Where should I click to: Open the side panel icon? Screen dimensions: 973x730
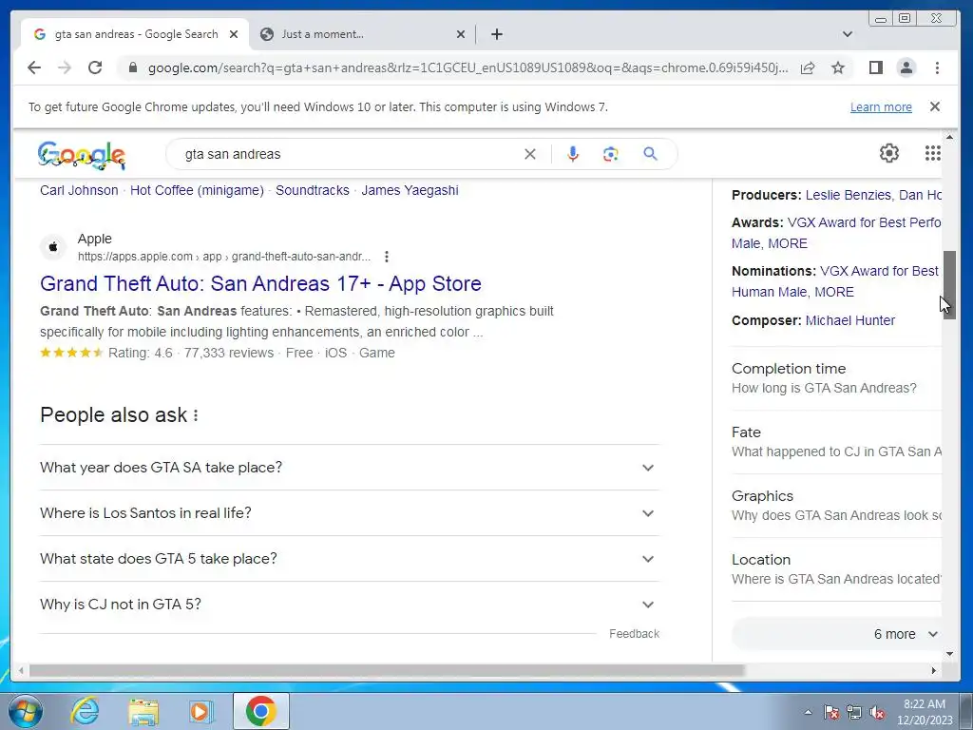click(875, 67)
